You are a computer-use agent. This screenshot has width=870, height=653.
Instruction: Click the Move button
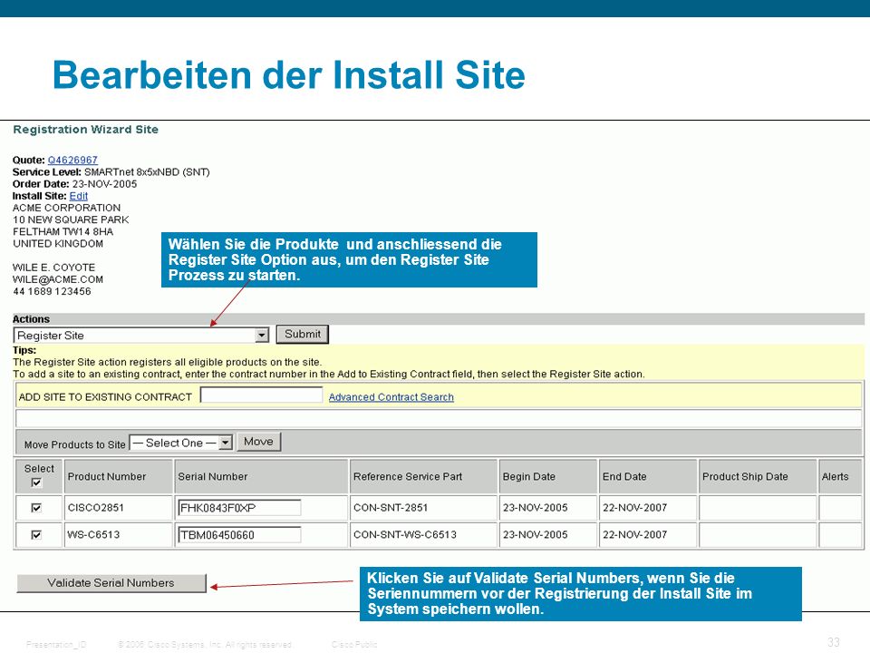point(258,442)
